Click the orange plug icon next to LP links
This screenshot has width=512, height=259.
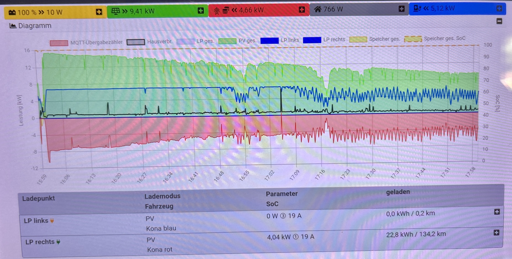point(52,221)
